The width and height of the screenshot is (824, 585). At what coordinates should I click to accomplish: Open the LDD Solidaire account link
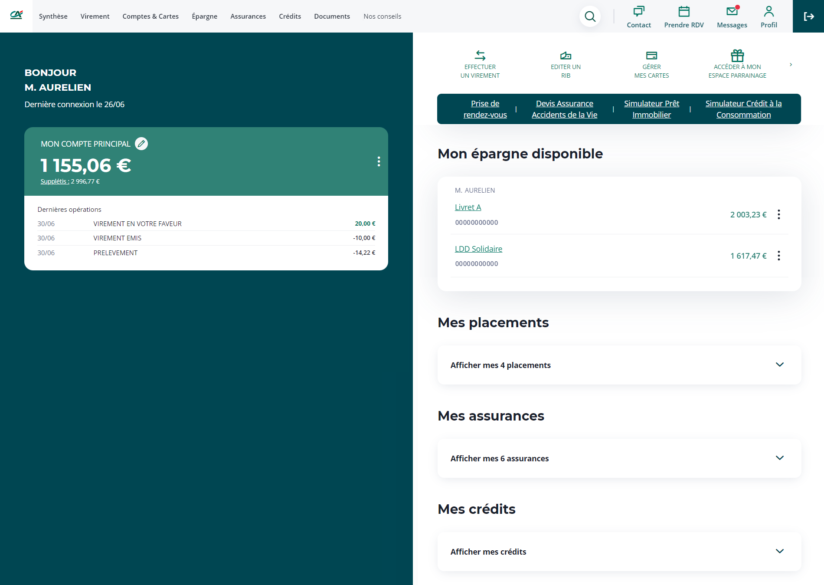coord(478,249)
